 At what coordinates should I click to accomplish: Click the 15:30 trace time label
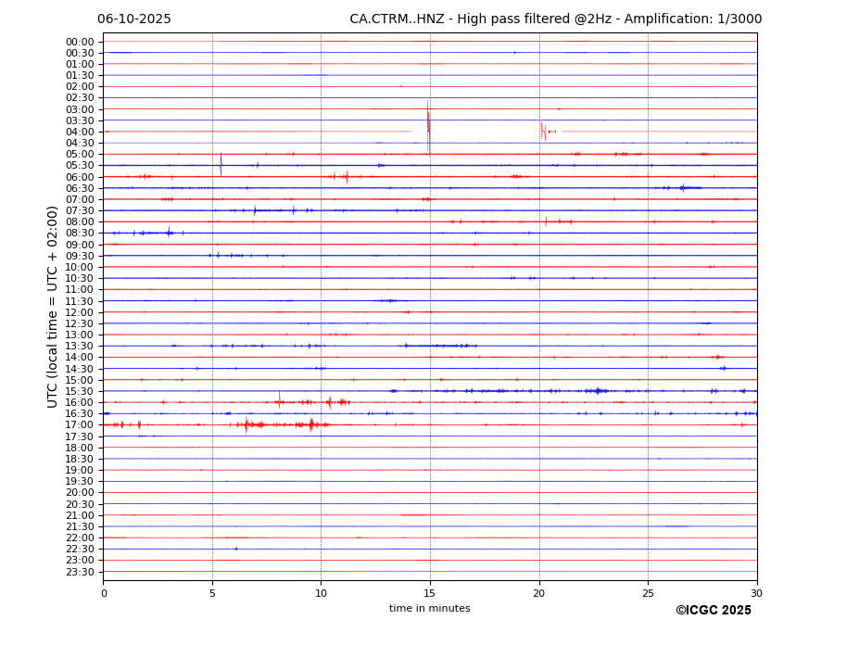point(79,391)
